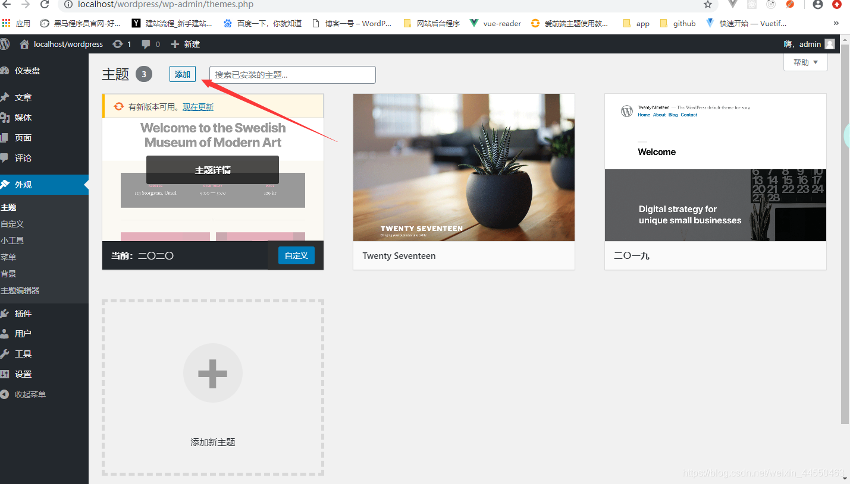Open the 爱前端主题使用教 bookmark
Screen dimensions: 850x484
[x=570, y=24]
